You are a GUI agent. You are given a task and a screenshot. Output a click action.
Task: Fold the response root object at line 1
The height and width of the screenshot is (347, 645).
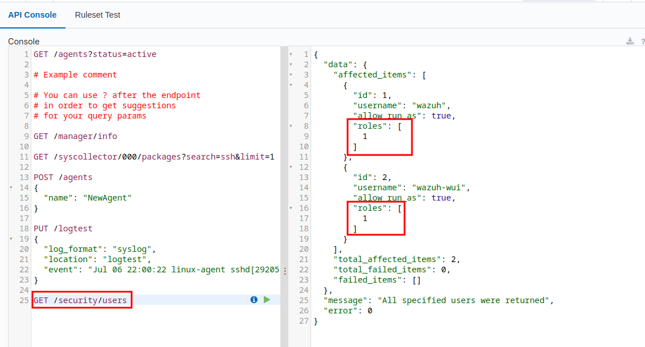point(291,54)
